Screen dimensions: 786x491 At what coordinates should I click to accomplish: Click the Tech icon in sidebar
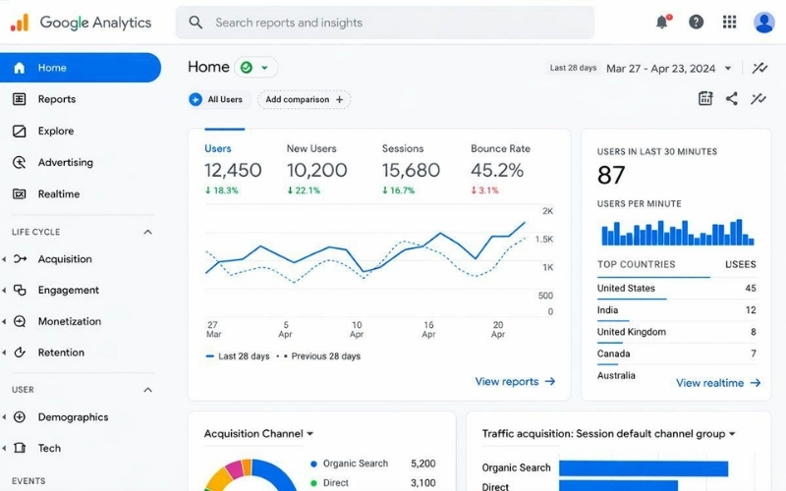[x=20, y=448]
